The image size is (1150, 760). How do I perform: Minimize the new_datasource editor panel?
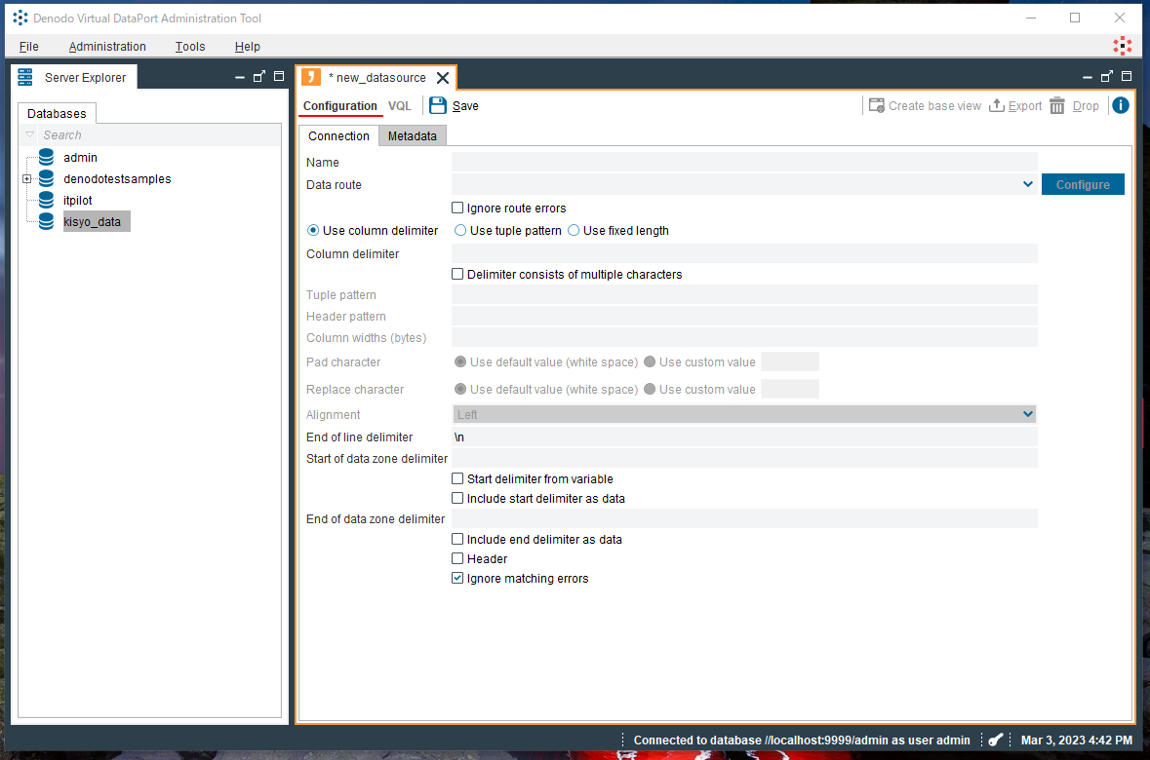pos(1088,77)
